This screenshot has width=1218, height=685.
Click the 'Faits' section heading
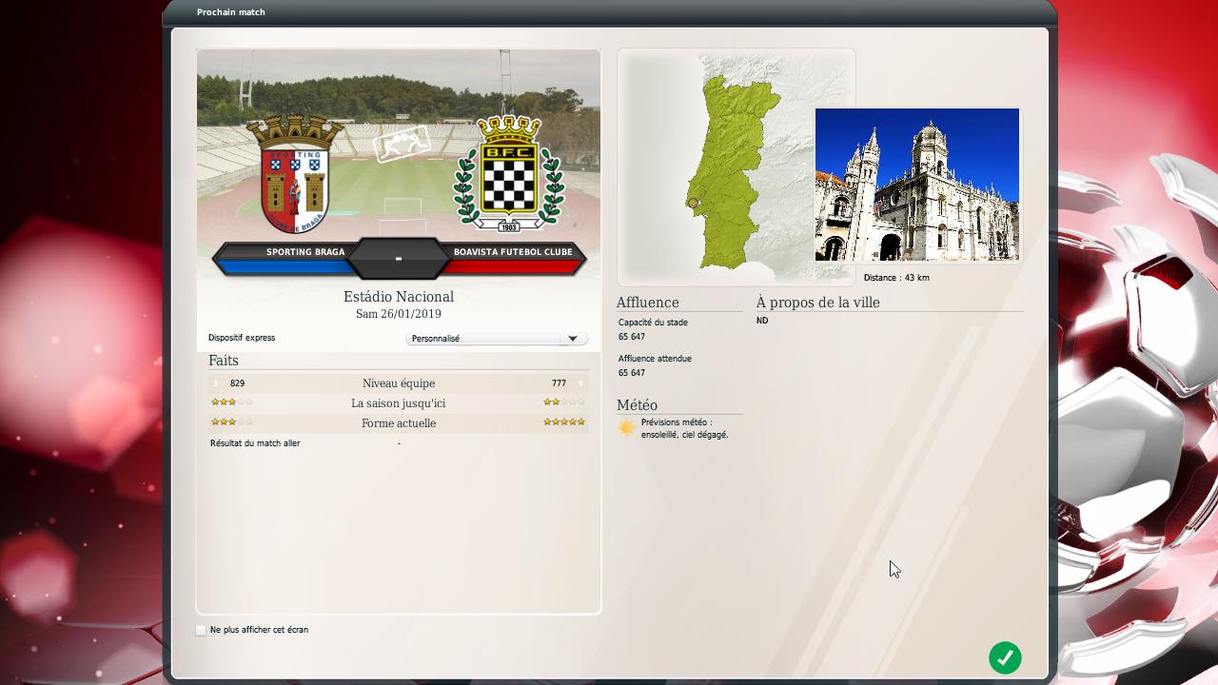click(x=224, y=361)
